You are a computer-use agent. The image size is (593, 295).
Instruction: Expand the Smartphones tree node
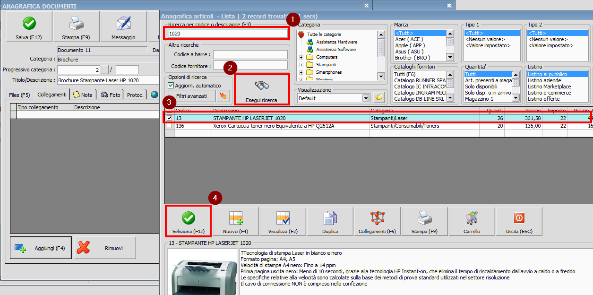click(301, 72)
